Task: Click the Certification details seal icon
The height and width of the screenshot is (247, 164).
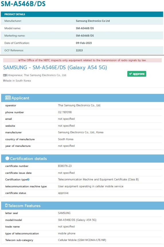Action: (7, 158)
